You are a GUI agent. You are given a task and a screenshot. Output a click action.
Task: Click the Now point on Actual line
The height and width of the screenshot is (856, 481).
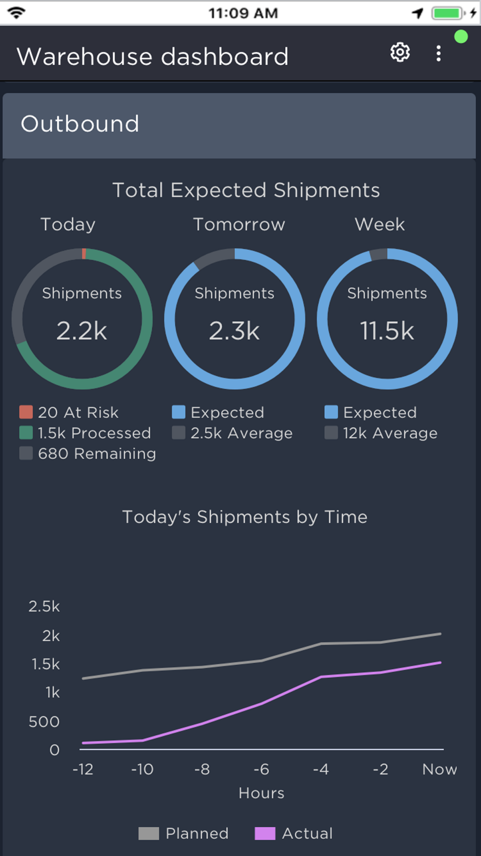click(x=440, y=663)
